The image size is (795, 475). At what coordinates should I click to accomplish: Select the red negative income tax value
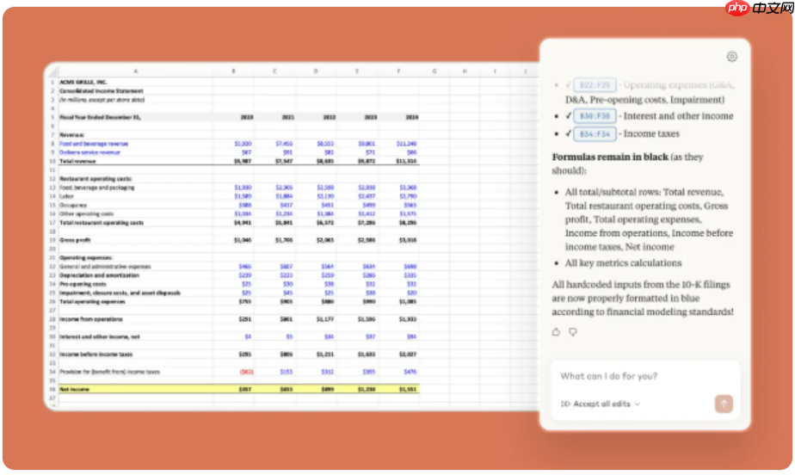(x=246, y=372)
